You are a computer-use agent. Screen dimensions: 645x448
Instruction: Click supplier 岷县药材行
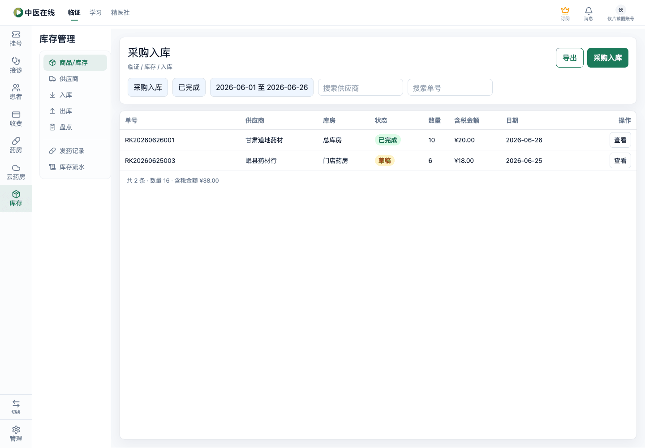click(x=261, y=161)
